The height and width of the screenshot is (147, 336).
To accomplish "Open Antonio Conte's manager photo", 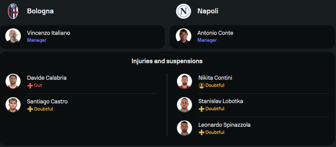I will (183, 36).
